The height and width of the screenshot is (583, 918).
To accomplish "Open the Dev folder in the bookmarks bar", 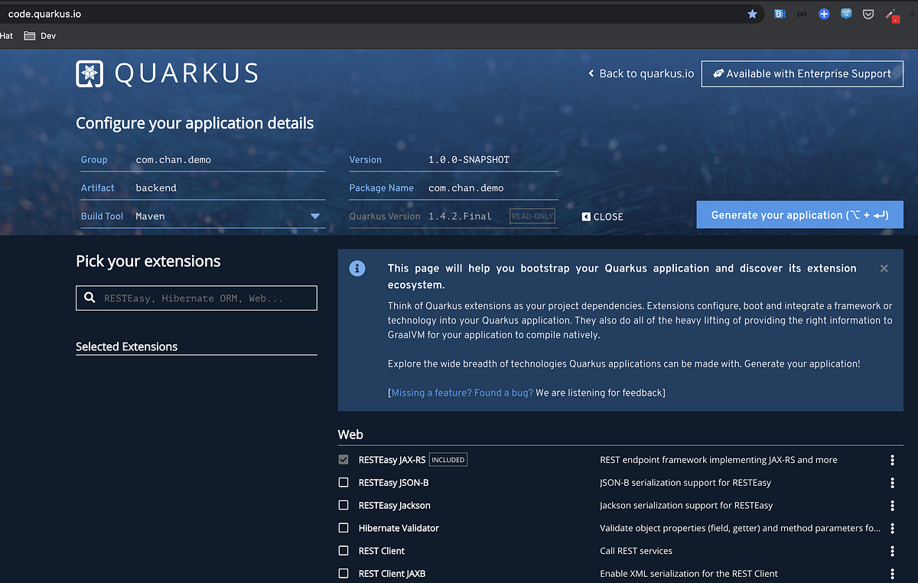I will tap(40, 35).
